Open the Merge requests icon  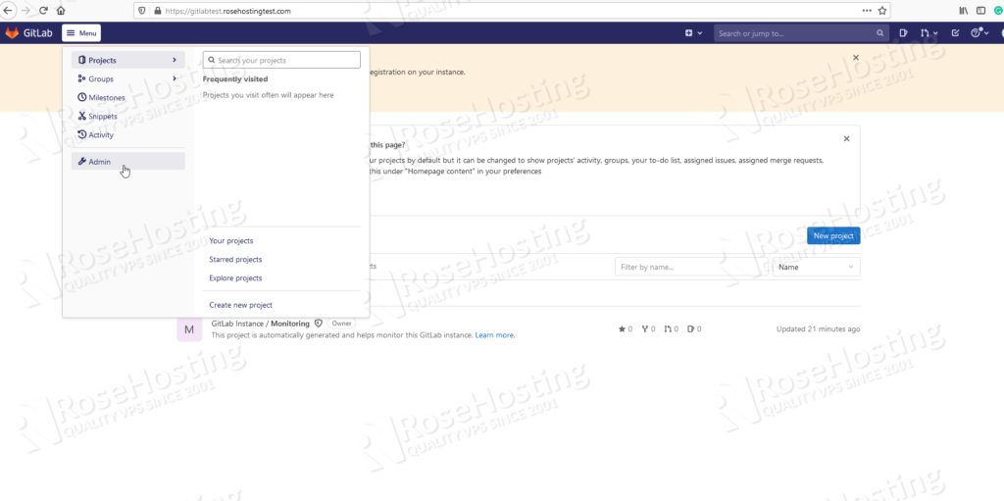click(x=926, y=33)
